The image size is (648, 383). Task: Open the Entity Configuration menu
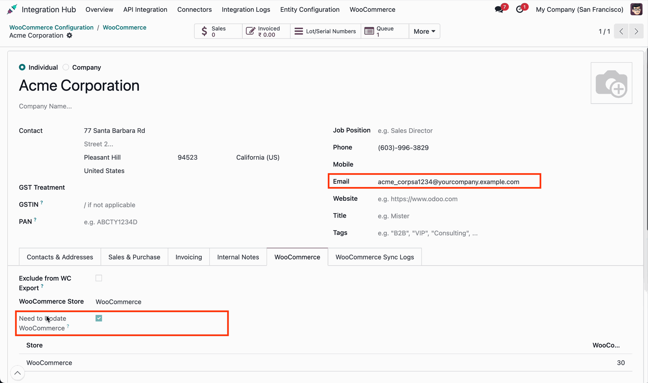tap(310, 9)
